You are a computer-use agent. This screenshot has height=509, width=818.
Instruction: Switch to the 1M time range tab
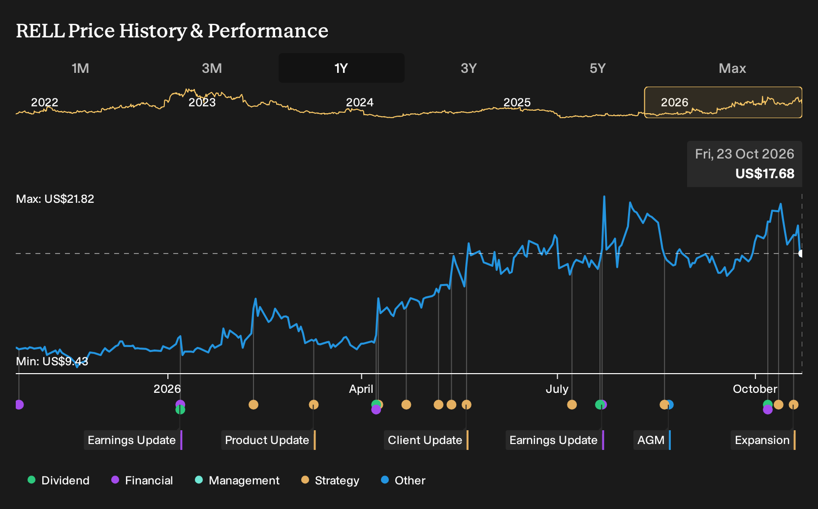[x=80, y=68]
